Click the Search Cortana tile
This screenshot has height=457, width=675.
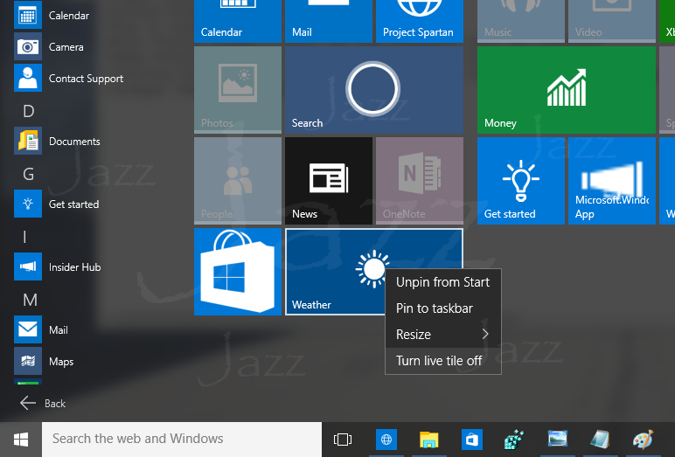tap(374, 90)
